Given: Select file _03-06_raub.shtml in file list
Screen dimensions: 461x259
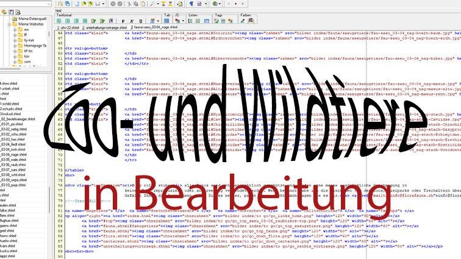Looking at the screenshot, I should point(13,165).
